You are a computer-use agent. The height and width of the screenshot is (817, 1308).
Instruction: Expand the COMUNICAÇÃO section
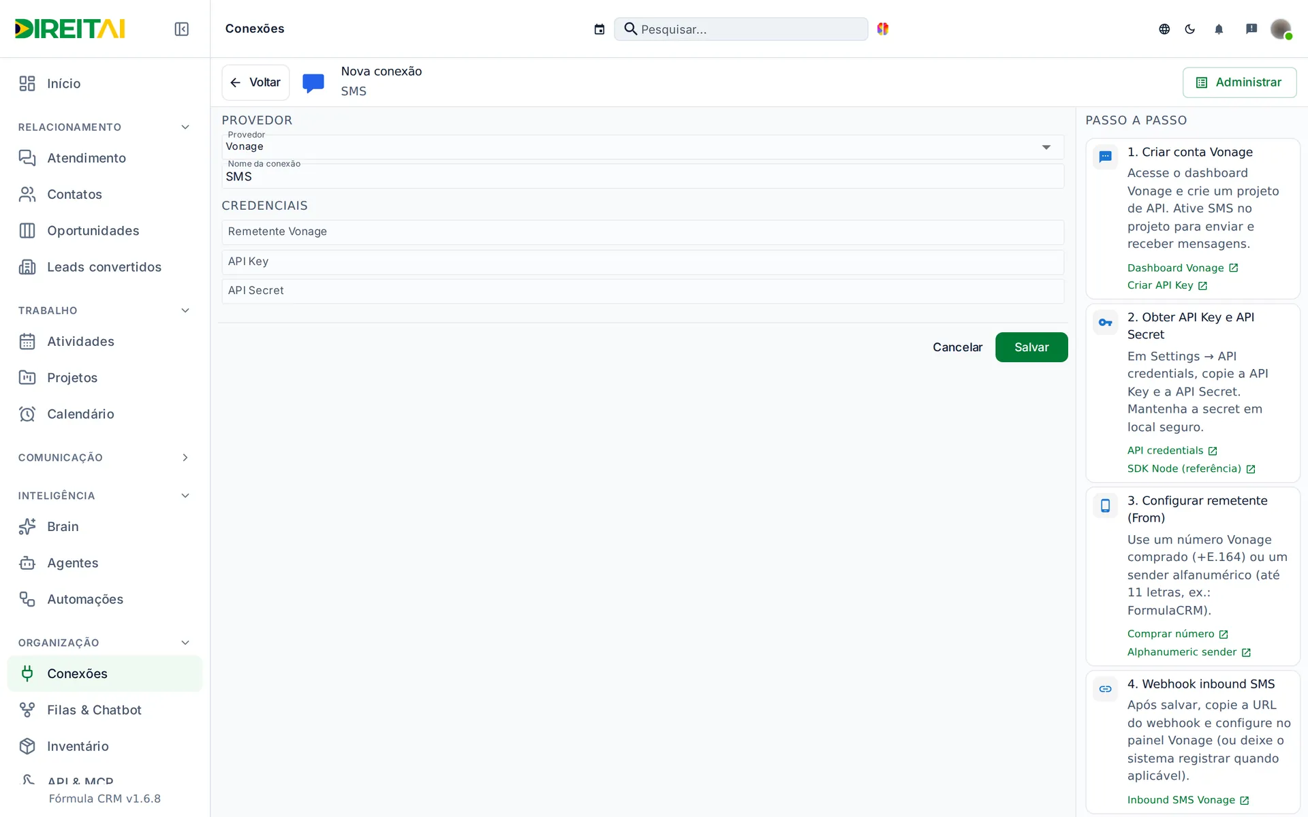pyautogui.click(x=185, y=458)
